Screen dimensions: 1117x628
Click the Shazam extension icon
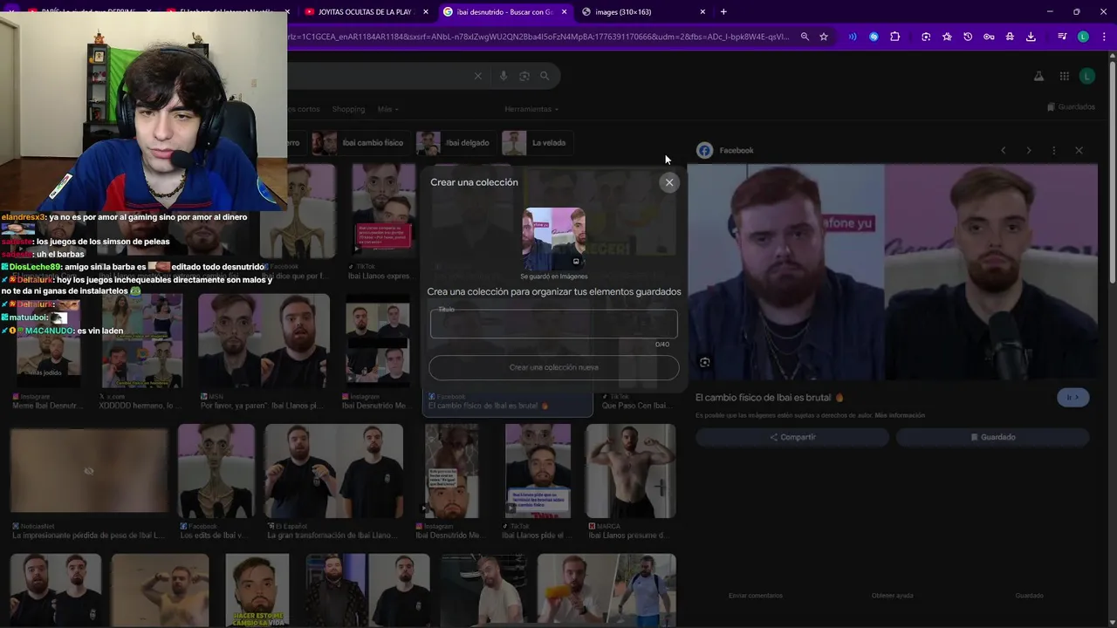[x=874, y=37]
